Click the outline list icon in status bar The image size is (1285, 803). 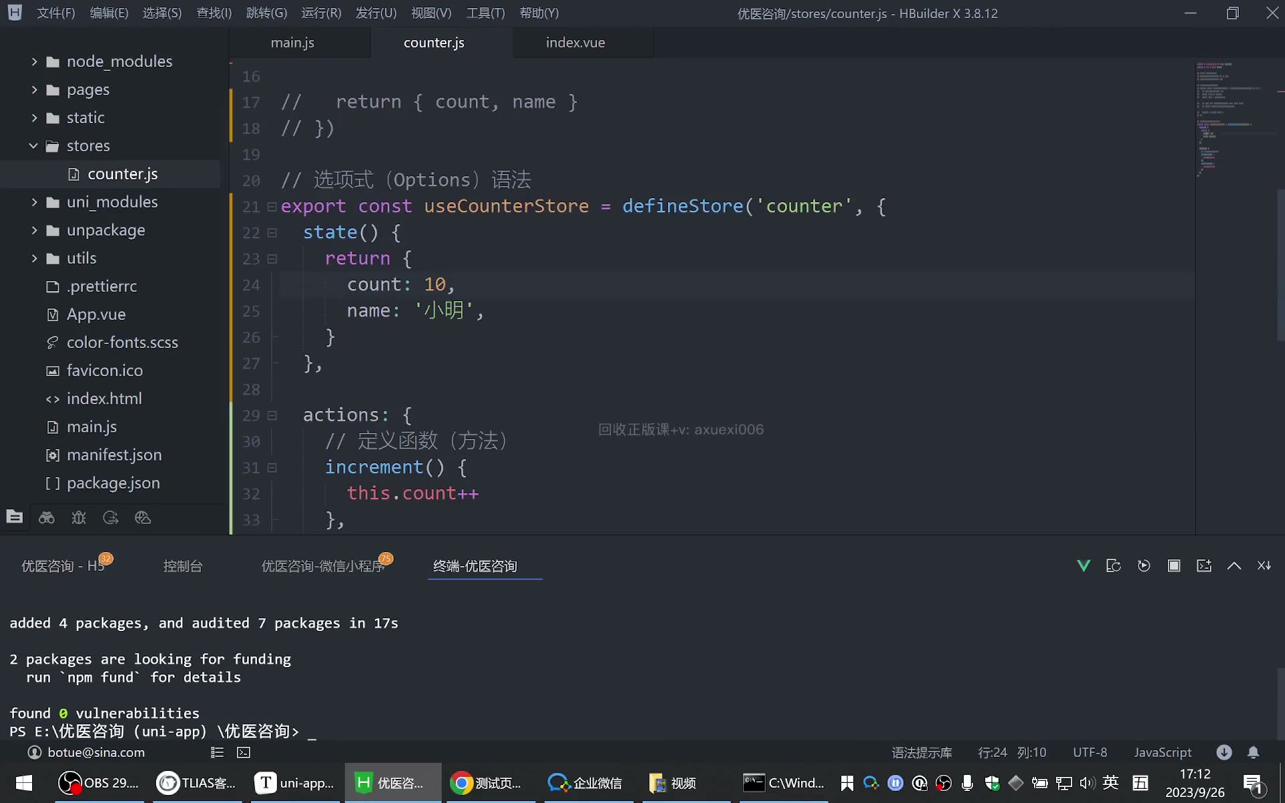217,752
